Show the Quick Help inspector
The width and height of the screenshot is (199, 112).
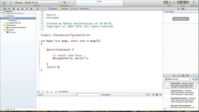183,9
